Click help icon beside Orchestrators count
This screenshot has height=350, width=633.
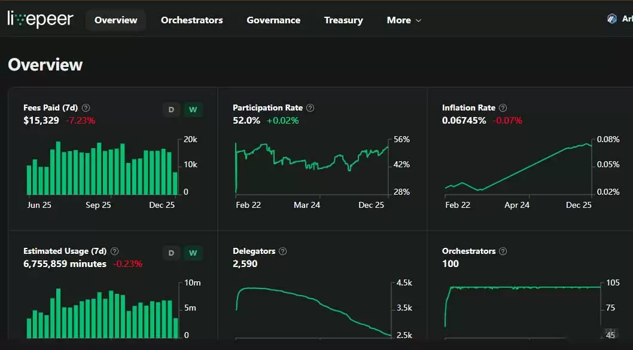point(503,251)
